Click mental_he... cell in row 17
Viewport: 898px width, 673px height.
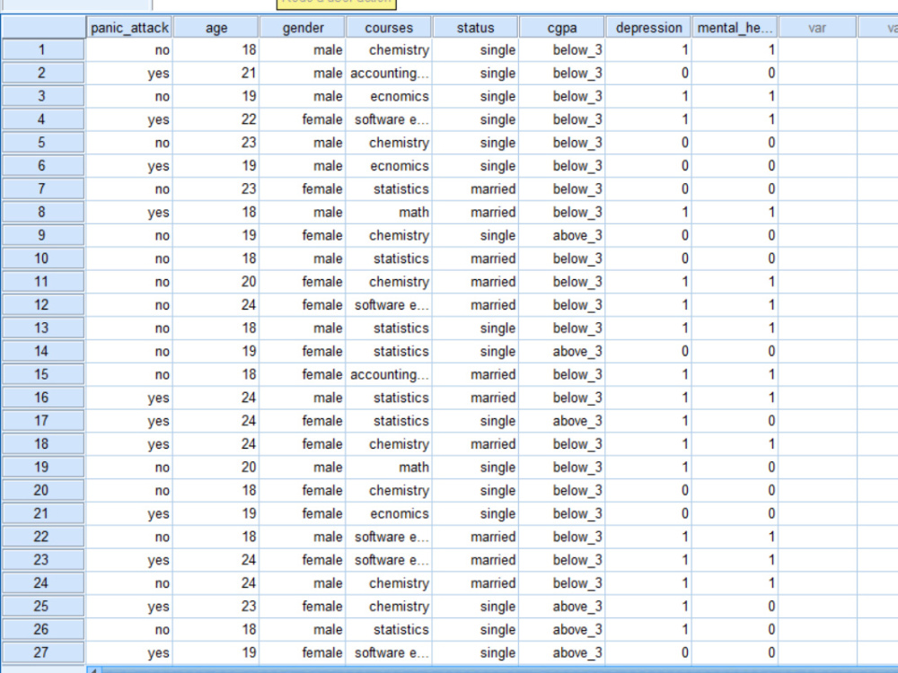(x=735, y=421)
